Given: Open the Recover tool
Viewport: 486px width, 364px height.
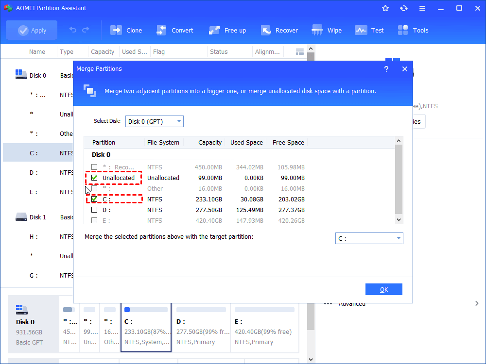Looking at the screenshot, I should click(x=279, y=30).
